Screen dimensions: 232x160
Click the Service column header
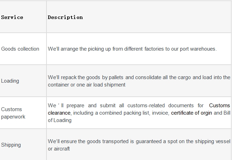click(12, 18)
